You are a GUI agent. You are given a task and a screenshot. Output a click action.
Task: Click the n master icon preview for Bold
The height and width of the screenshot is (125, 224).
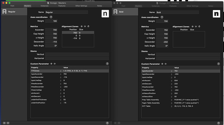click(x=217, y=14)
